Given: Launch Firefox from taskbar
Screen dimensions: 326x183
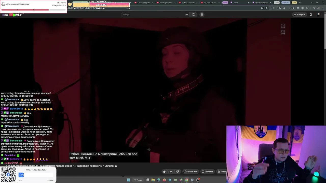Looking at the screenshot, I should click(x=164, y=180).
